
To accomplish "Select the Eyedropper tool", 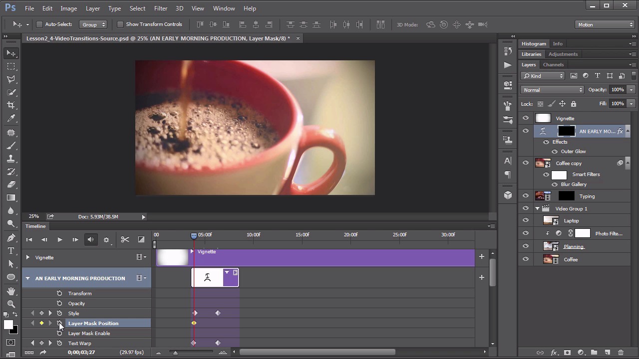I will click(x=11, y=118).
